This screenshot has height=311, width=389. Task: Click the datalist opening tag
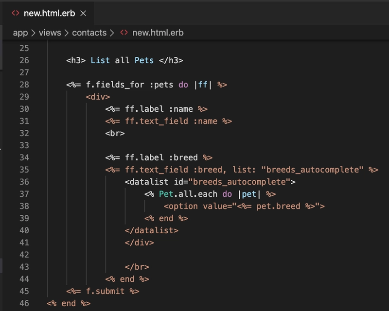click(x=210, y=182)
